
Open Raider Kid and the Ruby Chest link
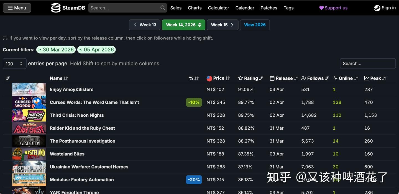click(x=82, y=128)
